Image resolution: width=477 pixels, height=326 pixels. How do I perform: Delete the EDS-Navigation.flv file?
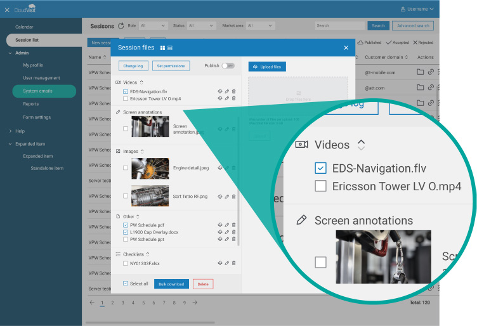pyautogui.click(x=233, y=91)
